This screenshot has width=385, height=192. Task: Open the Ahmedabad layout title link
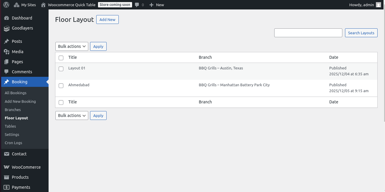(x=79, y=85)
